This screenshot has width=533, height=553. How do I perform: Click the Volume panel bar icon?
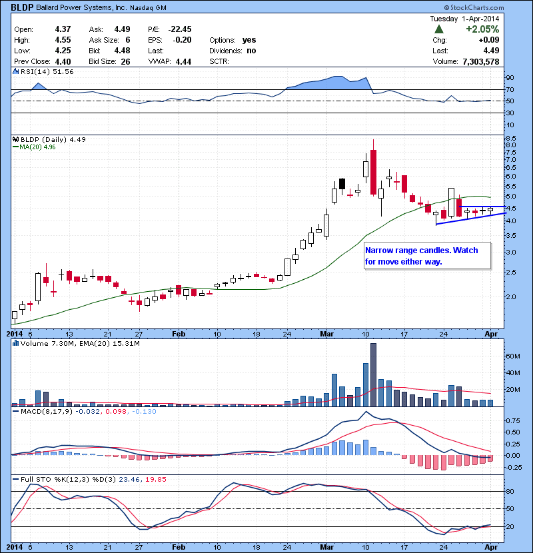(x=15, y=343)
